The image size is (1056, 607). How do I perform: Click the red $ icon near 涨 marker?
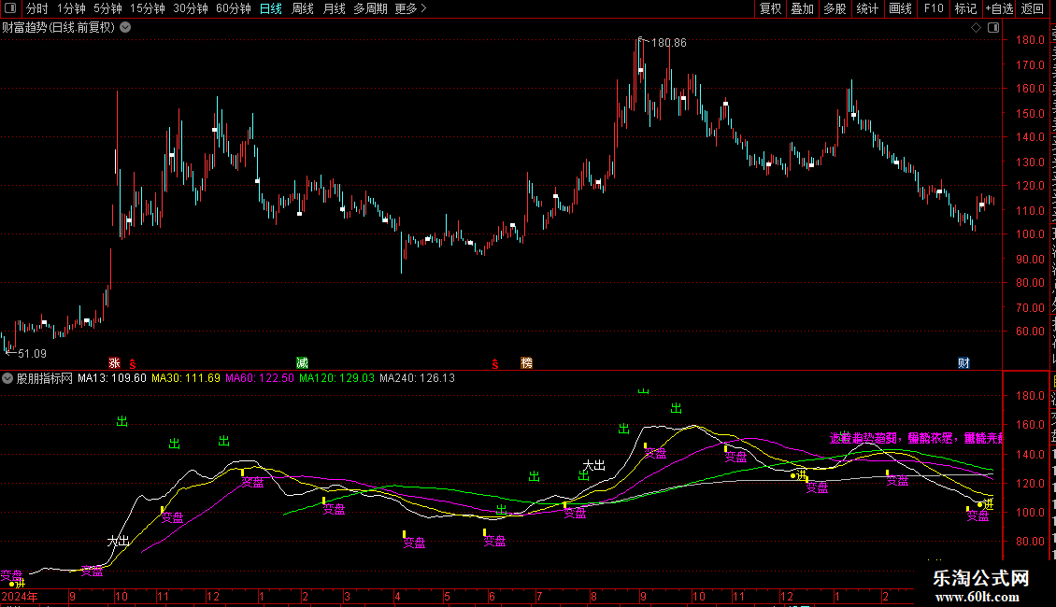tap(133, 364)
